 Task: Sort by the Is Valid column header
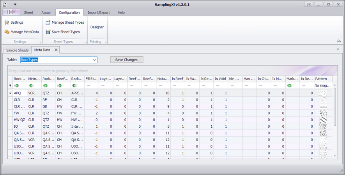coord(221,79)
